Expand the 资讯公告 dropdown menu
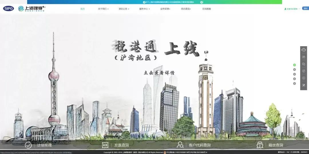 pos(124,9)
